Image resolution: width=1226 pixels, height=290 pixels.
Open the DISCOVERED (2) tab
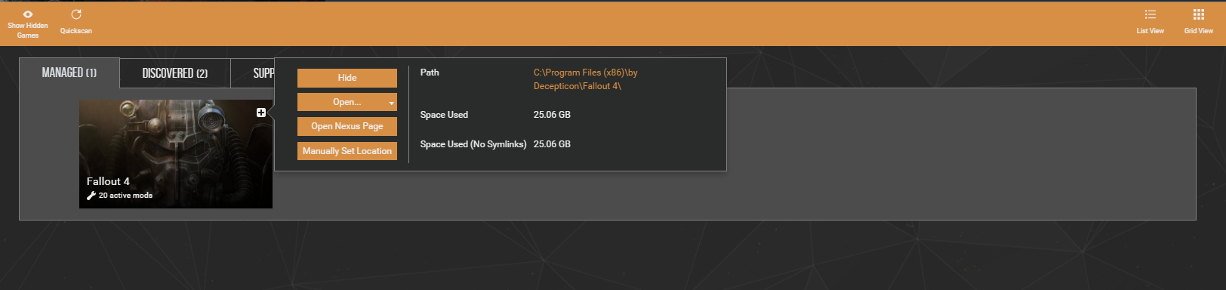(175, 73)
